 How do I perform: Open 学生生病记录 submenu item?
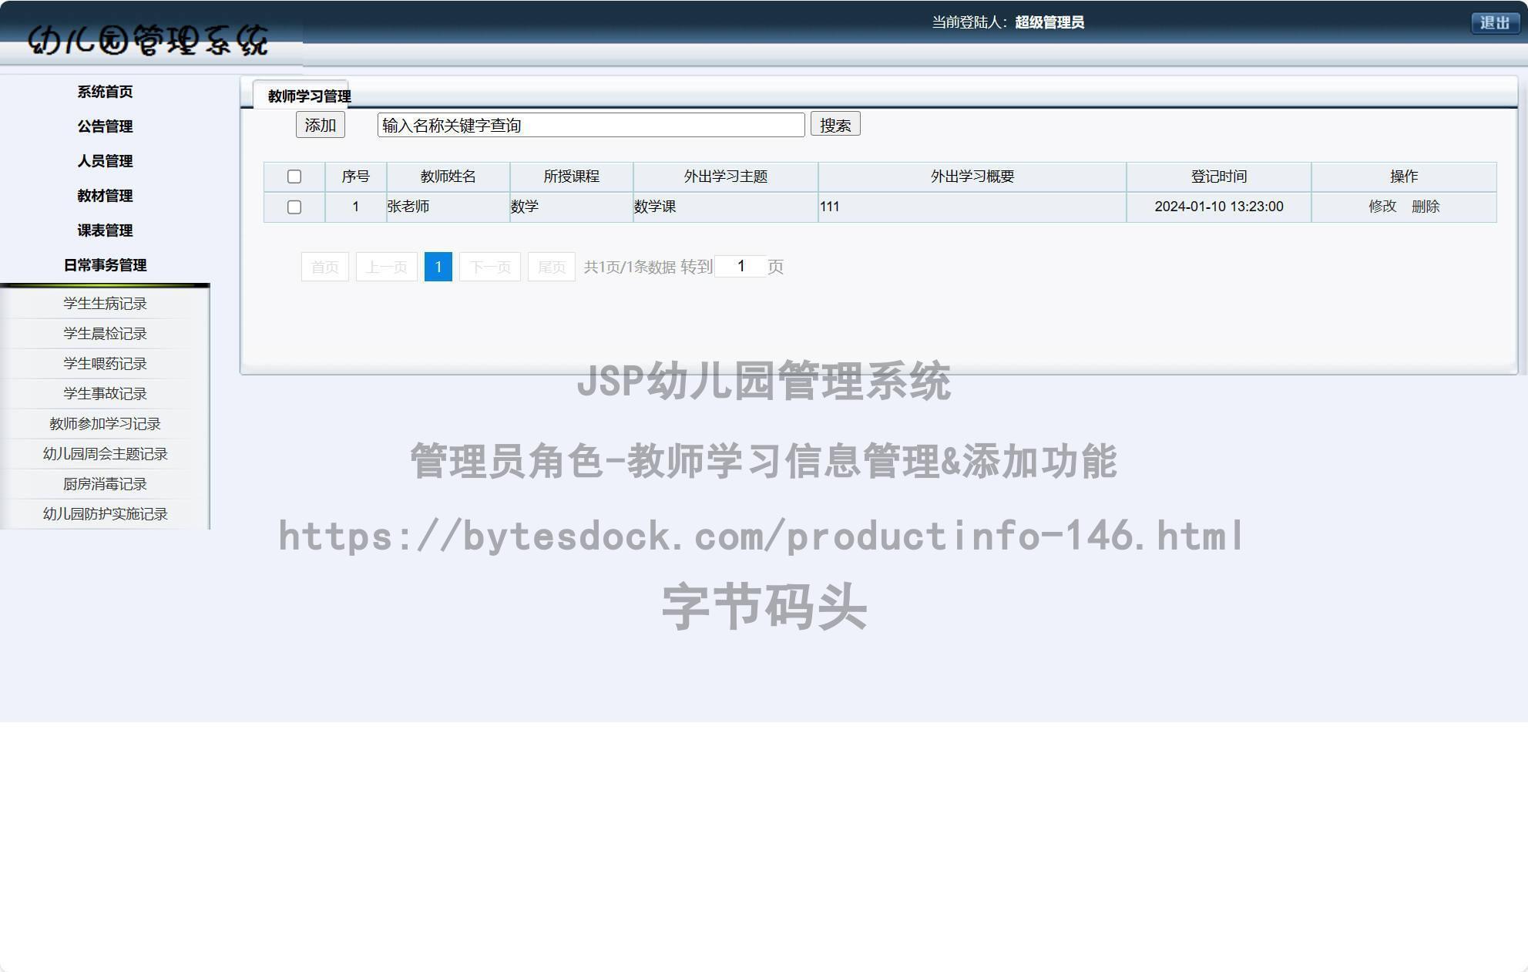105,303
